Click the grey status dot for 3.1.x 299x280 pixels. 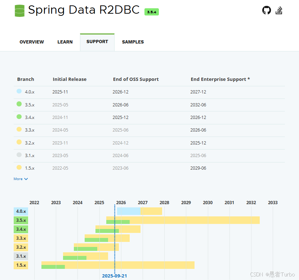pos(19,155)
